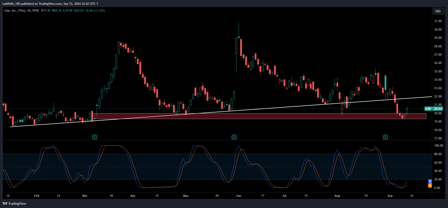The width and height of the screenshot is (448, 208).
Task: Click the Gap, Inc. symbol title
Action: [15, 11]
